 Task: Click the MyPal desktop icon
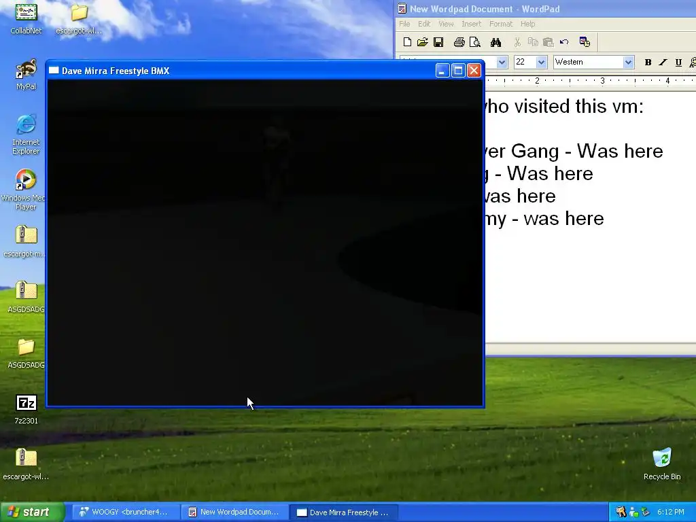point(27,75)
